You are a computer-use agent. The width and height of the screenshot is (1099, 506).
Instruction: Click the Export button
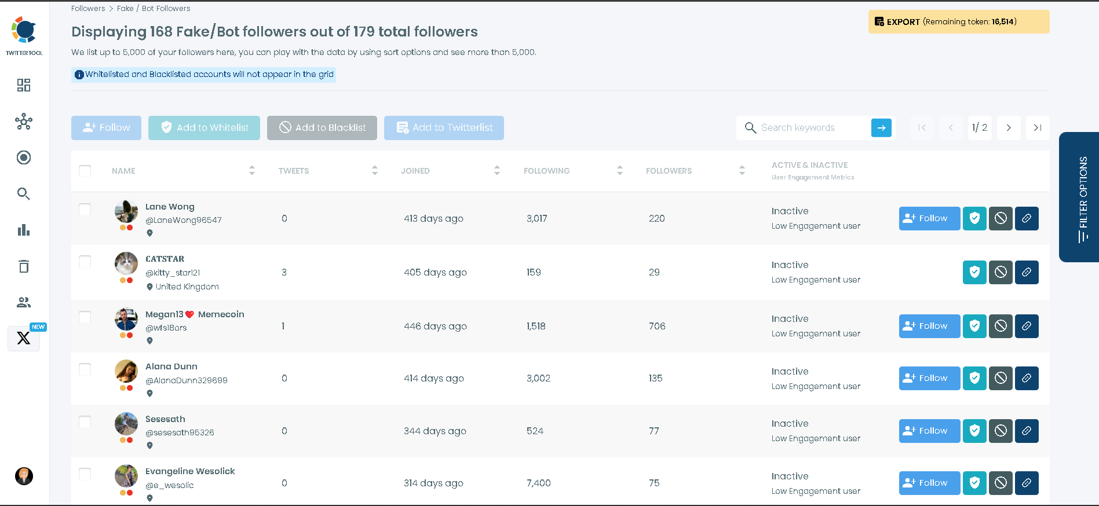[958, 22]
